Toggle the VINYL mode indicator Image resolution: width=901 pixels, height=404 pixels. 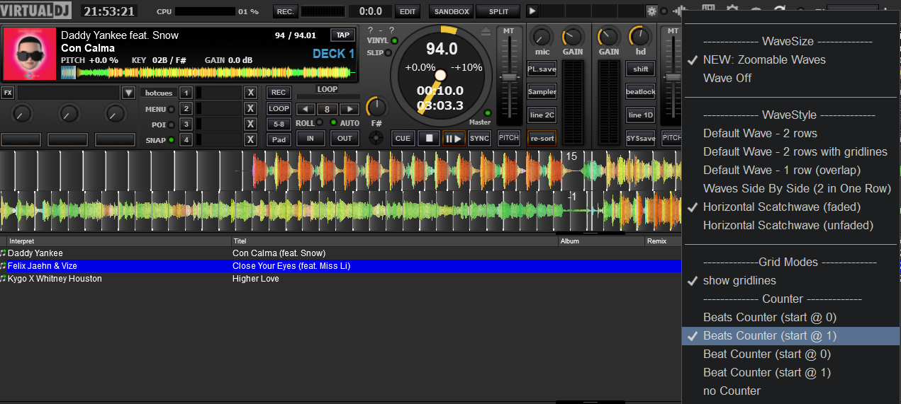pyautogui.click(x=394, y=41)
